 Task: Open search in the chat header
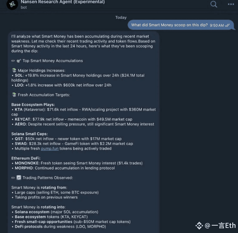[x=214, y=4]
